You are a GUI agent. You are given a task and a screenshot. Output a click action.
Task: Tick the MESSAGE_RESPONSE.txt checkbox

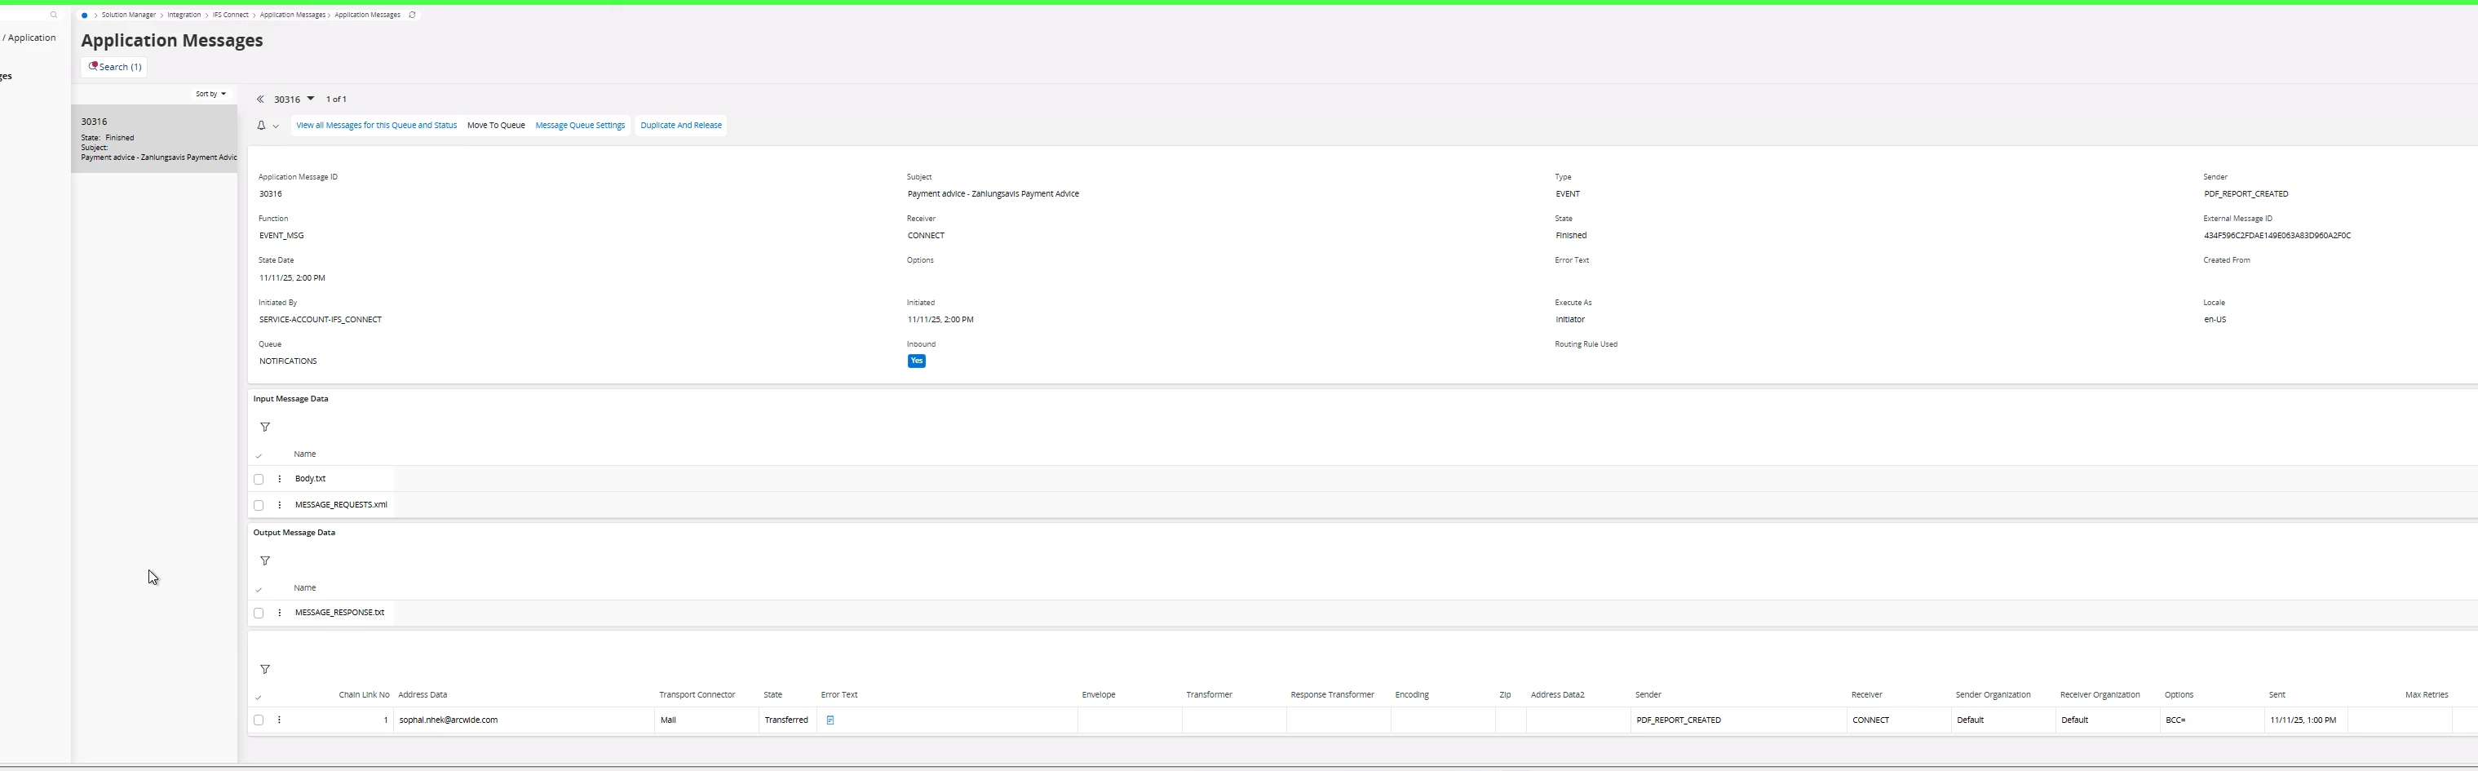pos(259,614)
